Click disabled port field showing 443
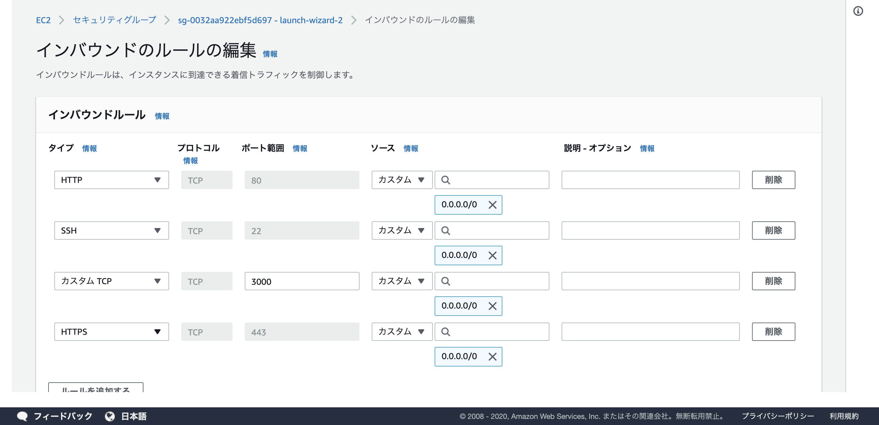The width and height of the screenshot is (879, 425). [x=302, y=332]
